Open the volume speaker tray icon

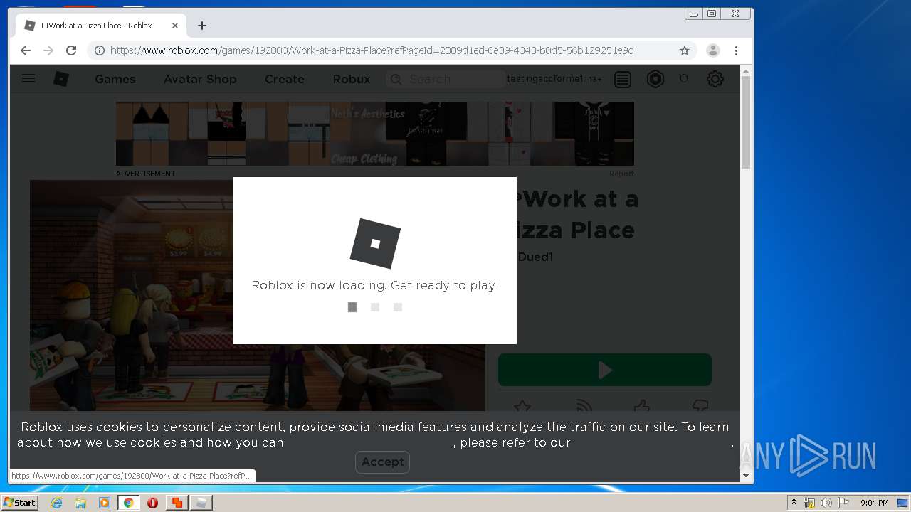coord(826,503)
